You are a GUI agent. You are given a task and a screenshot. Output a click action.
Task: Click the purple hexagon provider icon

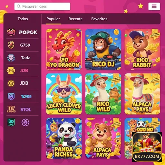[x=25, y=122]
